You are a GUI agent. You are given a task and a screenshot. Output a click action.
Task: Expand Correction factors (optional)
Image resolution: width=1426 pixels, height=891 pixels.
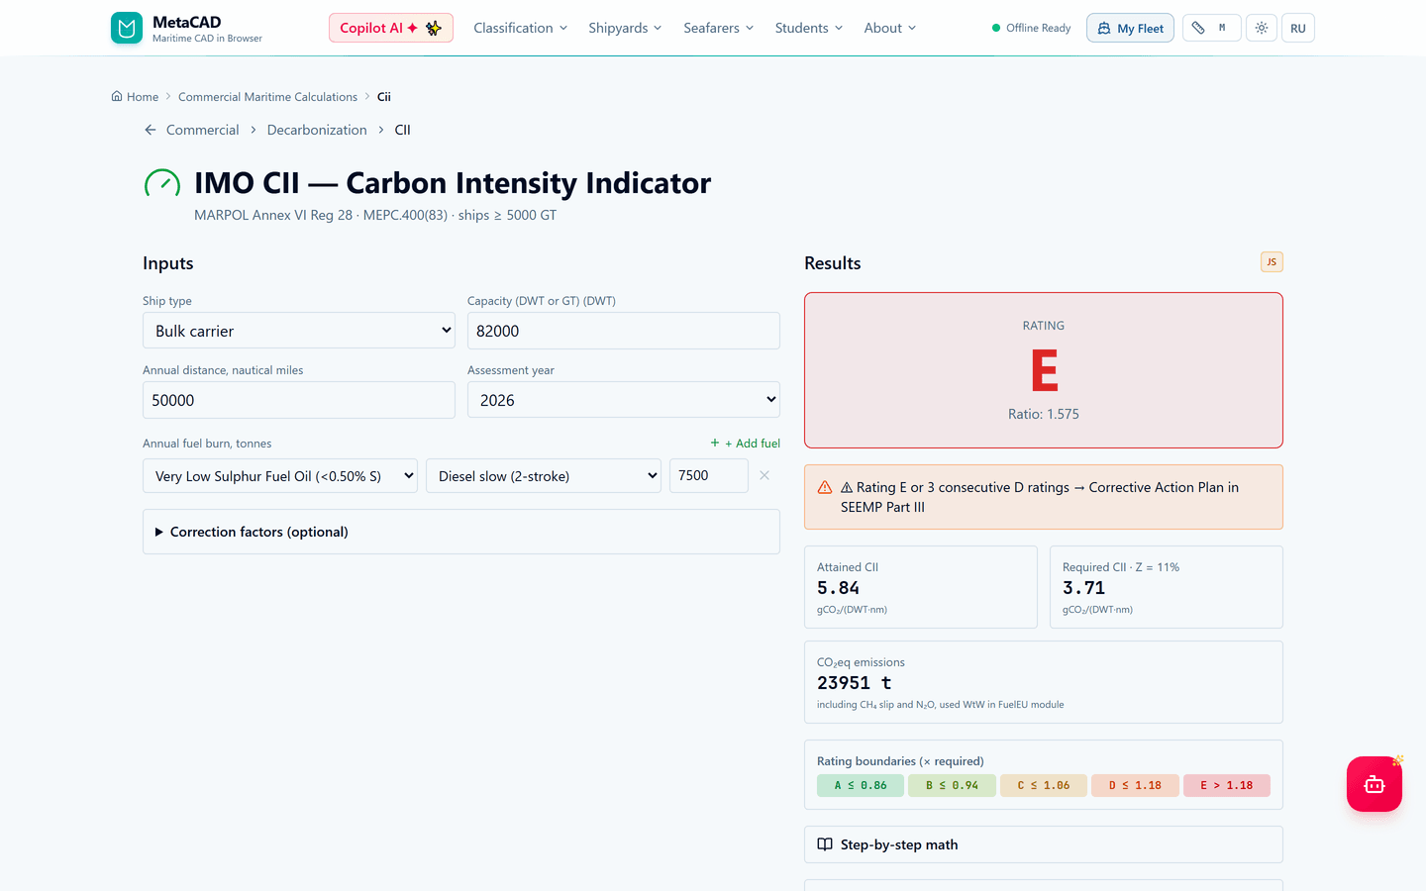(x=461, y=532)
